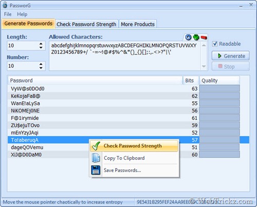Close the PassworG window
Viewport: 257px width, 207px height.
click(x=251, y=5)
